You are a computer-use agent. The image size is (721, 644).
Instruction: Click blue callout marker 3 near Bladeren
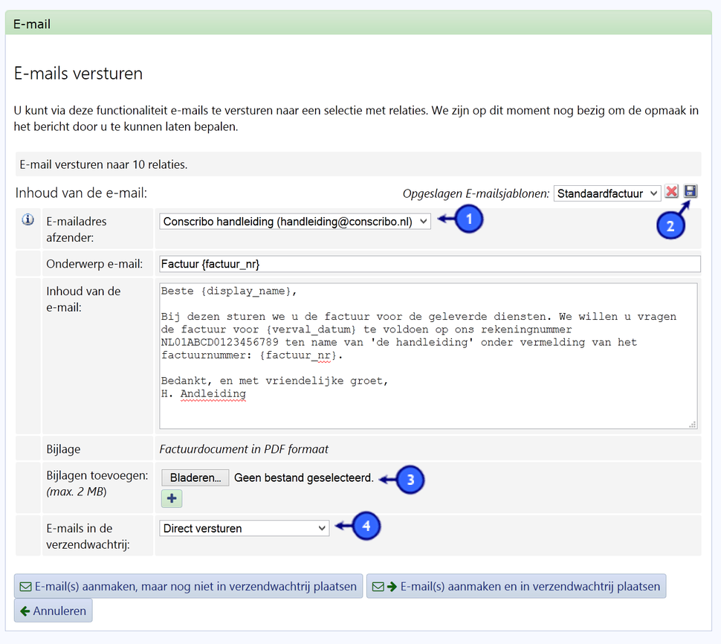point(413,480)
